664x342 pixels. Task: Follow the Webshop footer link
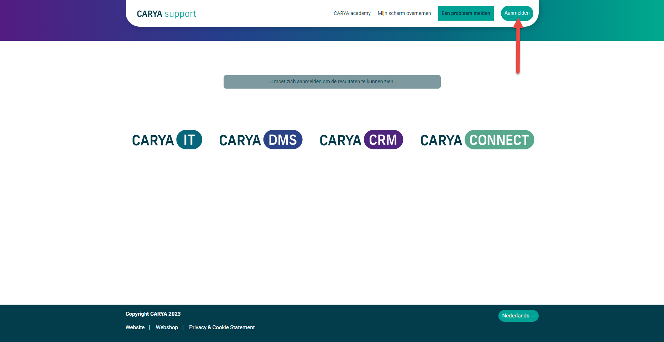coord(167,327)
